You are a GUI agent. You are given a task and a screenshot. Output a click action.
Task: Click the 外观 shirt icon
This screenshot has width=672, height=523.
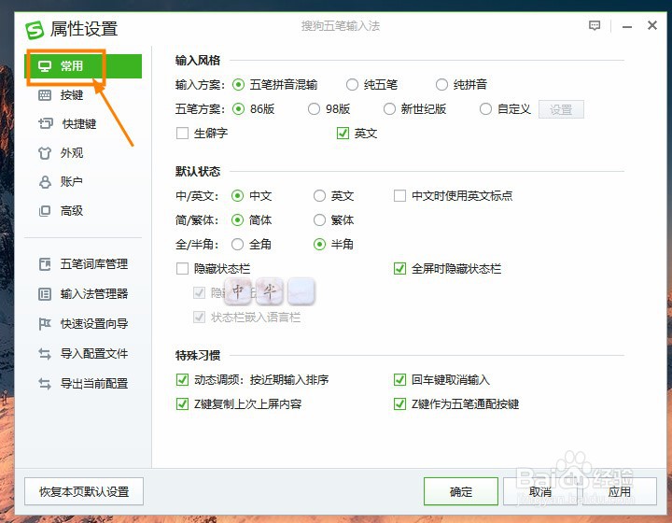click(45, 153)
